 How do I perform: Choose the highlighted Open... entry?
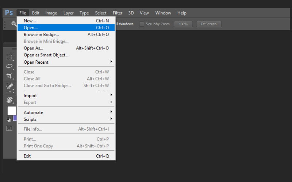tap(66, 28)
